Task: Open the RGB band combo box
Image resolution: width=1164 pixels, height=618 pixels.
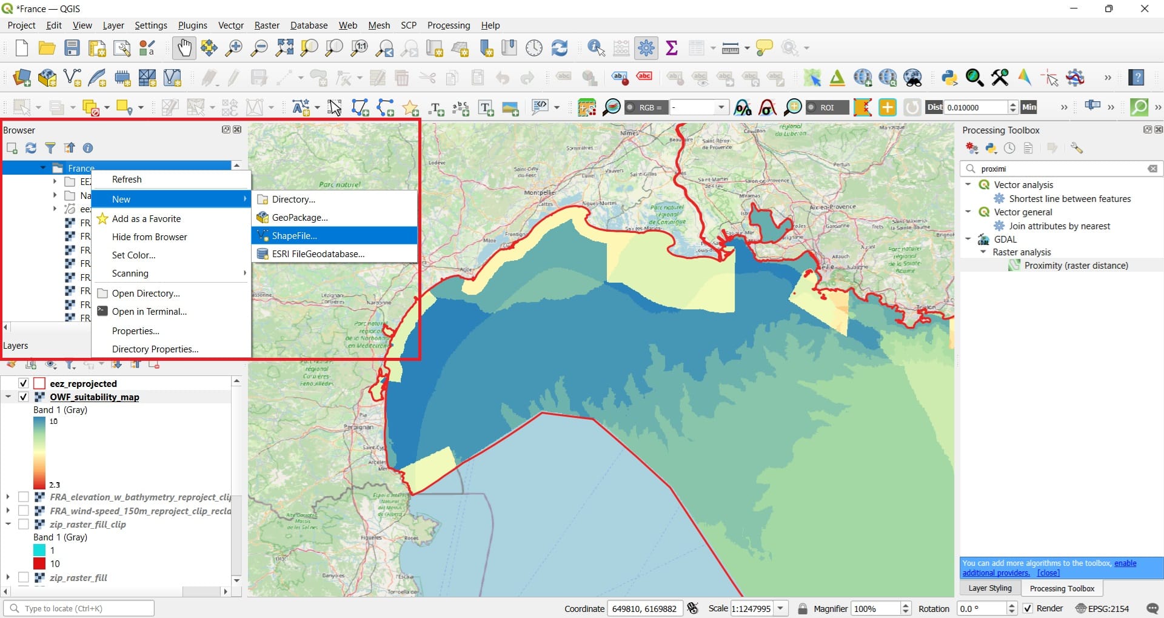Action: 698,107
